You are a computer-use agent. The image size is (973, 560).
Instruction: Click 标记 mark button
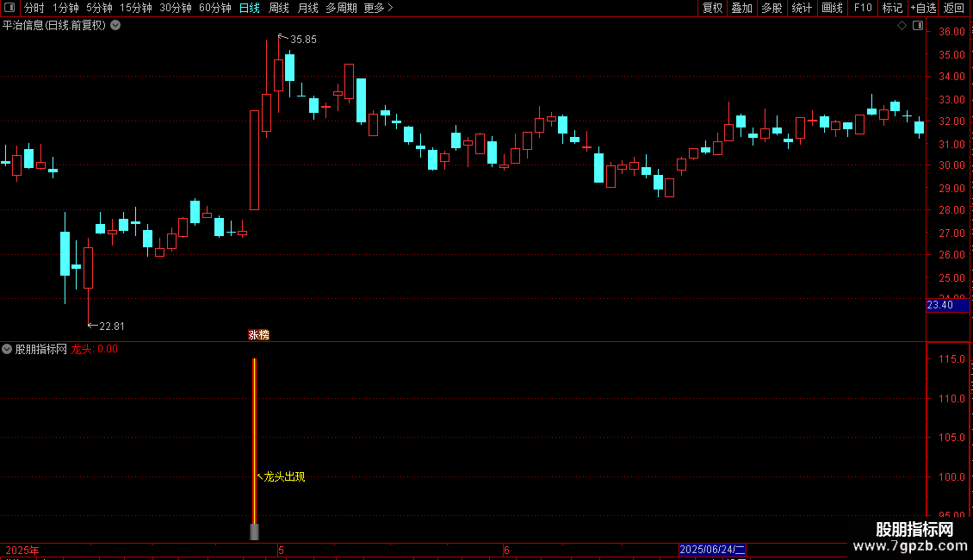(x=892, y=8)
